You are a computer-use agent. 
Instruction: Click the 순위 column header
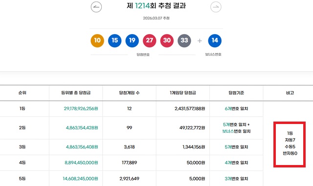point(22,93)
